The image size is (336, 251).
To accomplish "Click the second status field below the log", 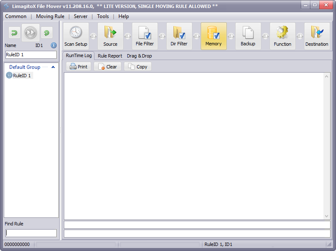I will (x=197, y=233).
